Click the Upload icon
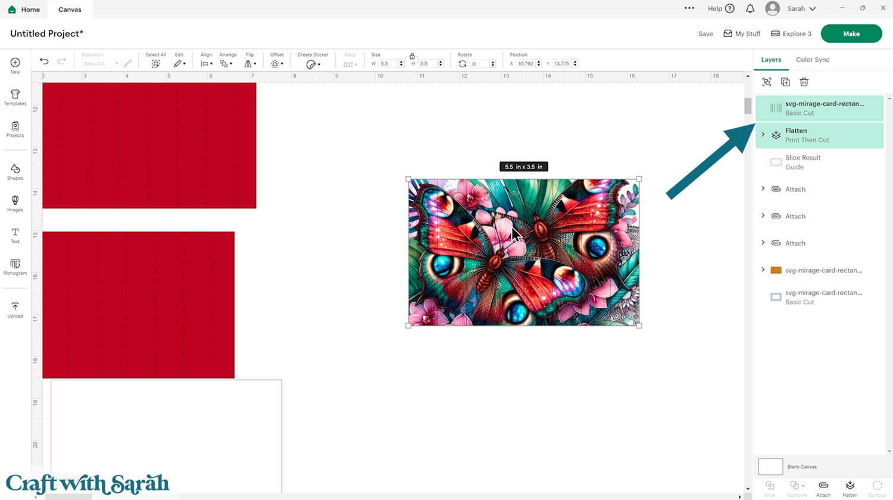This screenshot has height=500, width=893. 15,310
